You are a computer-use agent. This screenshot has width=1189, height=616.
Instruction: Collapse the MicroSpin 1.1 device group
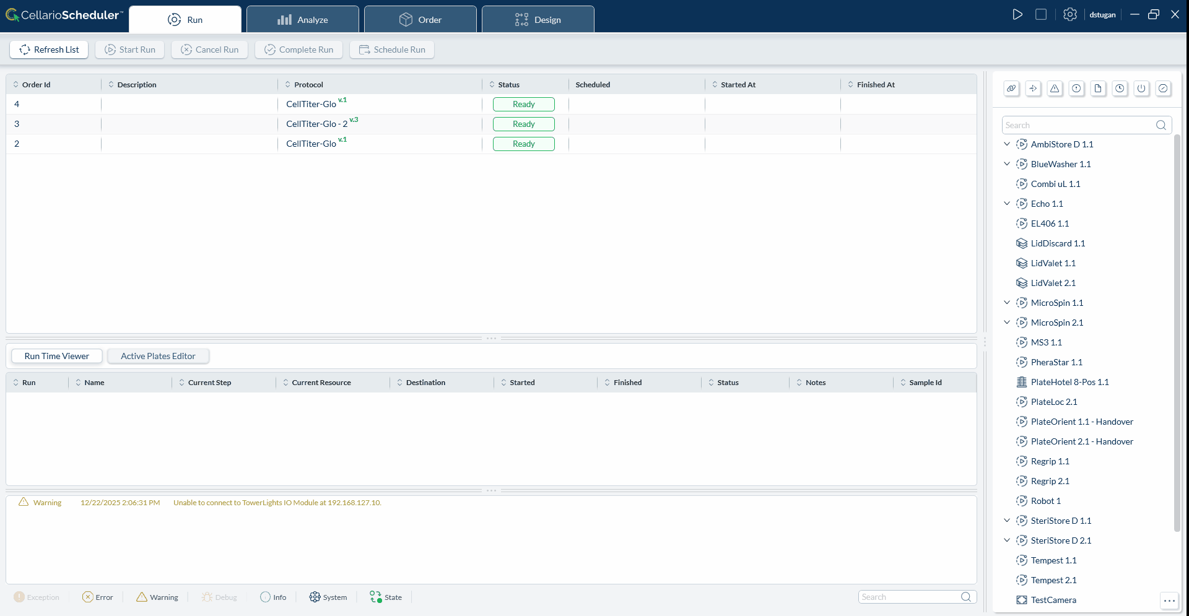(x=1006, y=303)
